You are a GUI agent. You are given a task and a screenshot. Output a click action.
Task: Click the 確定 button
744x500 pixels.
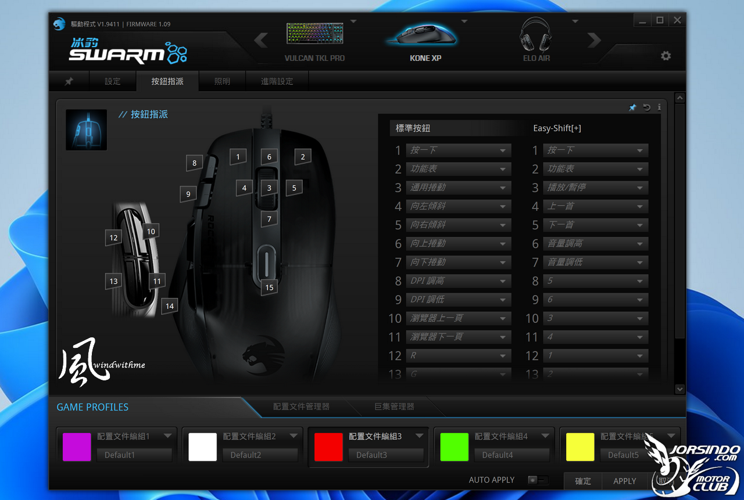point(583,481)
